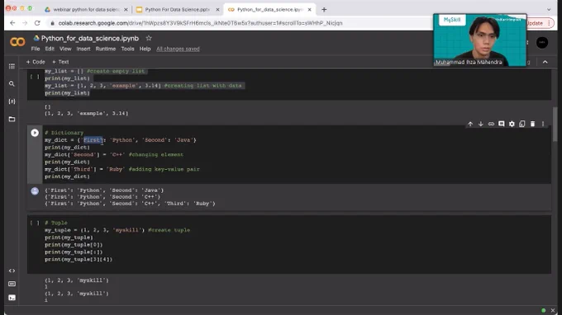Viewport: 562px width, 315px height.
Task: Click the notebook vertical scrollbar
Action: (555, 124)
